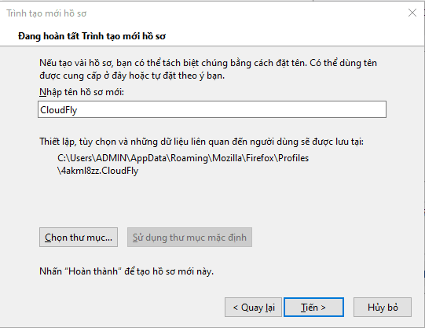Click the AppData segment of the path
425x328 pixels.
(x=148, y=158)
